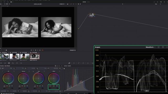
Task: Reset the Gamma wheel with its reset icon
Action: click(29, 71)
